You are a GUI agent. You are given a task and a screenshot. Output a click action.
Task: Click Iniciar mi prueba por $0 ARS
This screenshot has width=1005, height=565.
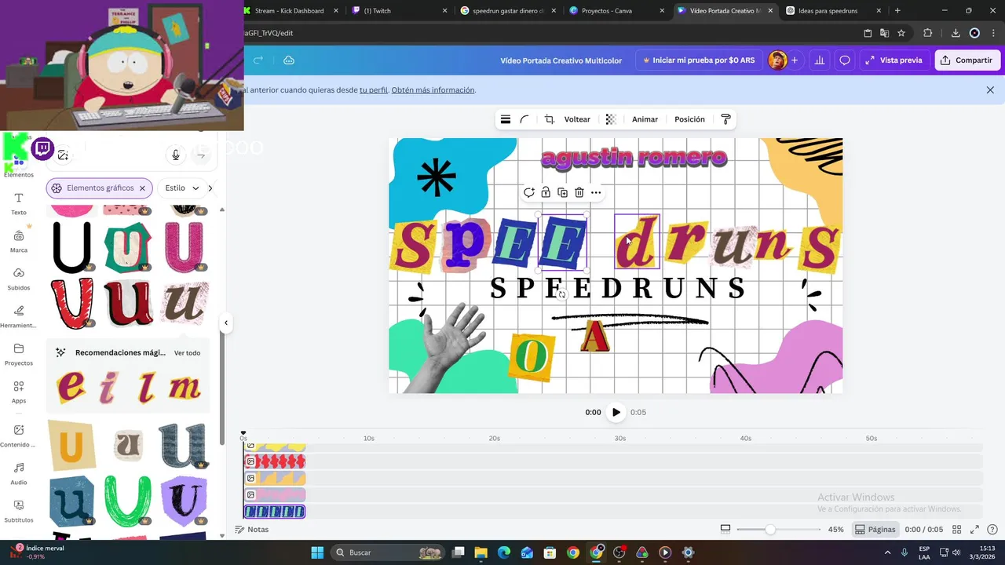(699, 60)
